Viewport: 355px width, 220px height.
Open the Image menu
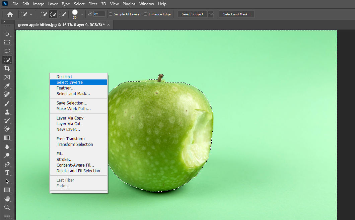[39, 4]
